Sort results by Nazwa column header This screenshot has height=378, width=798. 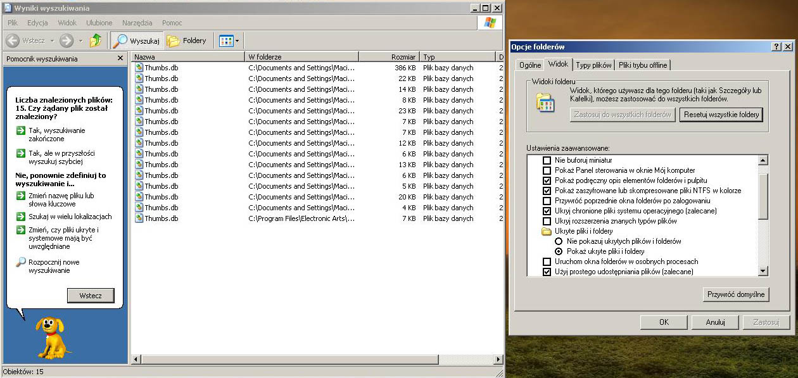[187, 57]
